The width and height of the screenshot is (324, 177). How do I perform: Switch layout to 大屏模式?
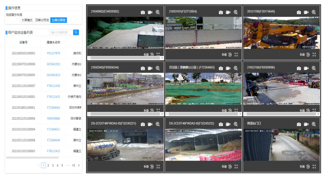[x=27, y=20]
